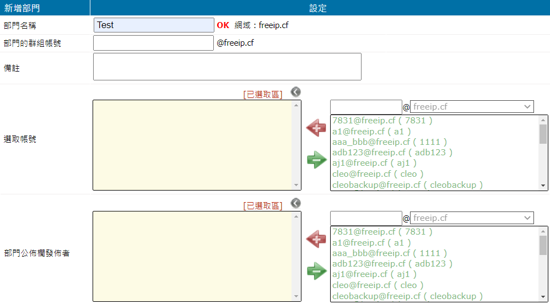Click the 部門的群組帳號 input field
Viewport: 550px width, 304px height.
click(154, 43)
